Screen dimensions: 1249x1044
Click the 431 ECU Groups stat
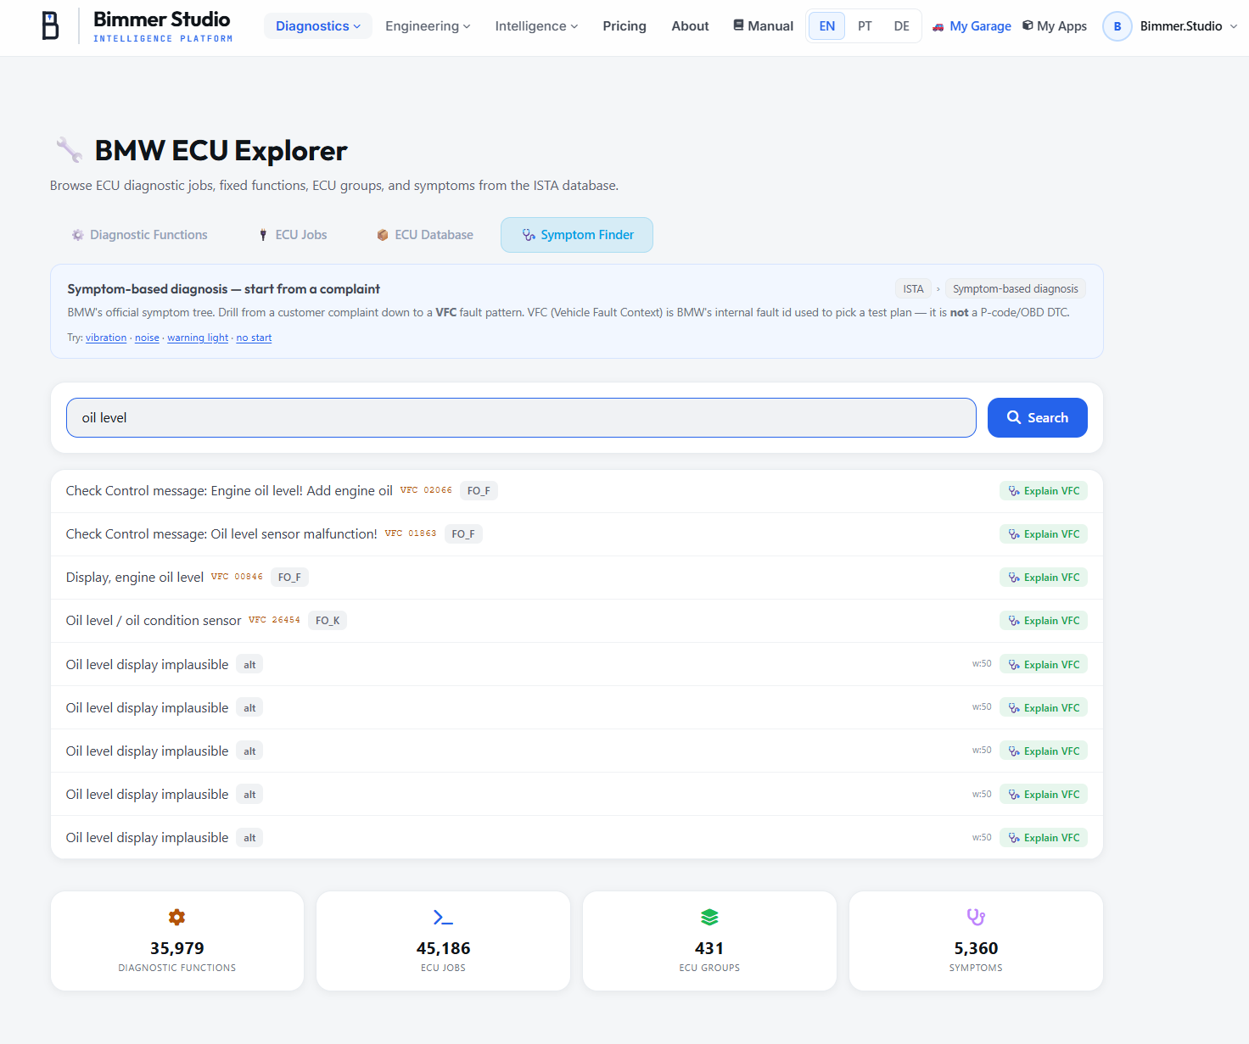[709, 941]
